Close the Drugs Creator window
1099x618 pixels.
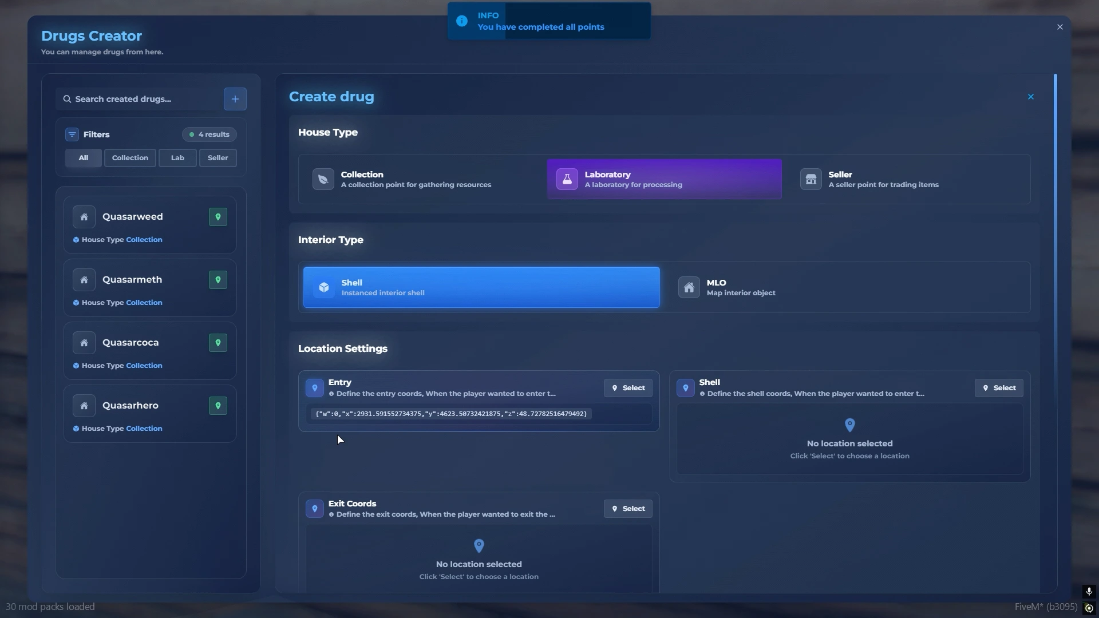click(1060, 27)
